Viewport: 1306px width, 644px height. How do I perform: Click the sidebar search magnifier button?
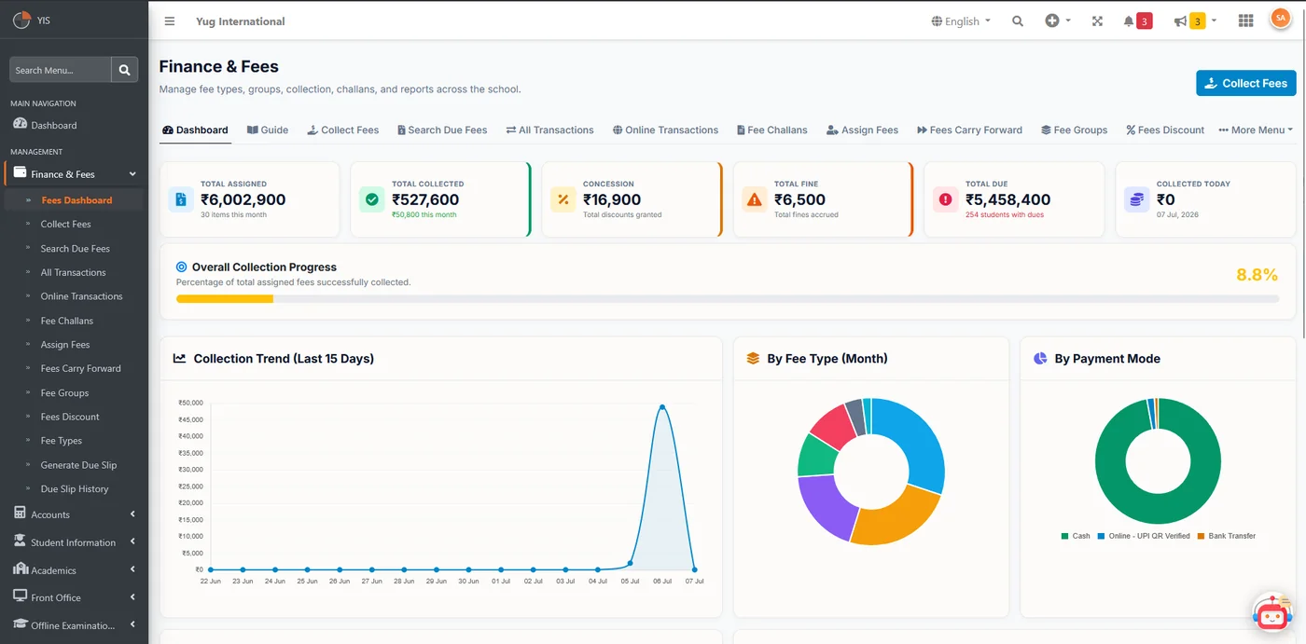click(125, 70)
